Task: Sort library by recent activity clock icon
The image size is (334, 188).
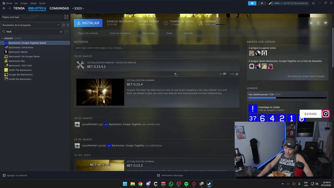Action: coord(63,25)
